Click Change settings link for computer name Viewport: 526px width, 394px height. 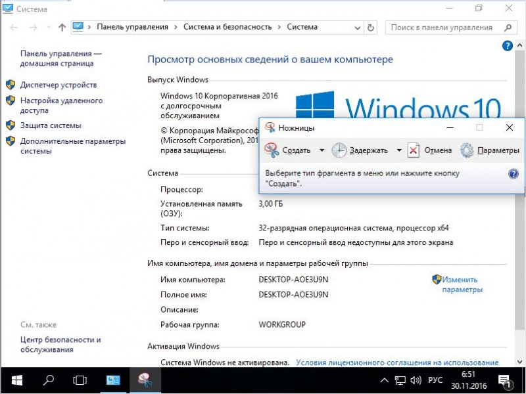(x=462, y=284)
